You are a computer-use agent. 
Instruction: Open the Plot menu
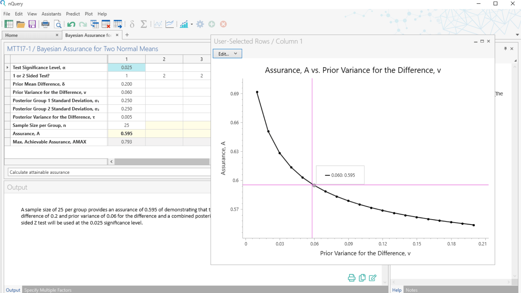(89, 14)
